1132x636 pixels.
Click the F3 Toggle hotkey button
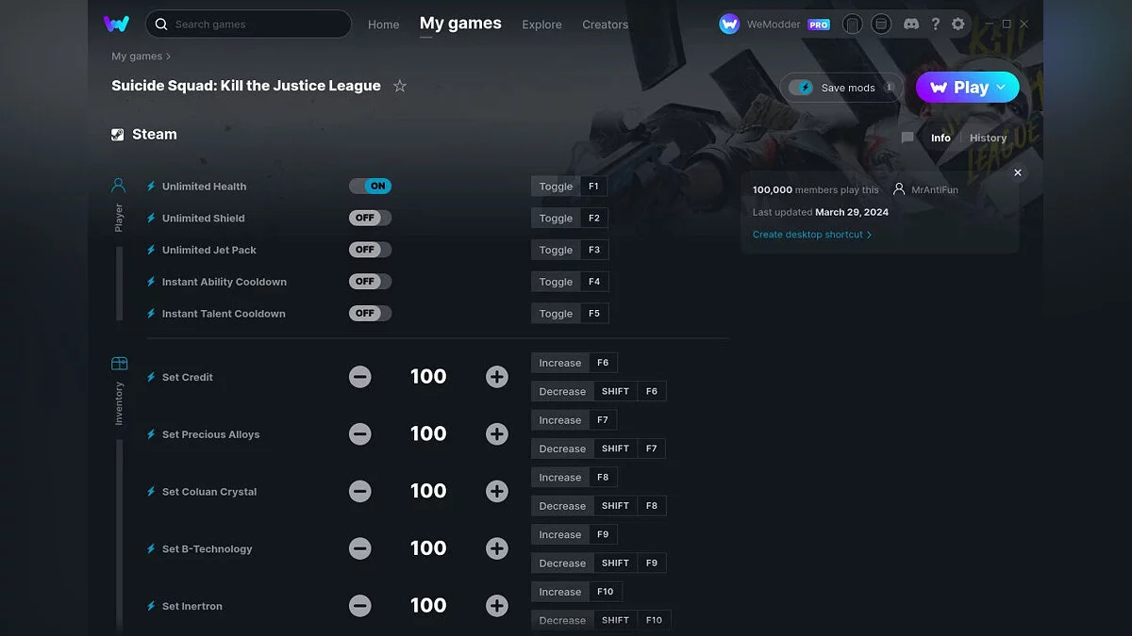point(569,251)
